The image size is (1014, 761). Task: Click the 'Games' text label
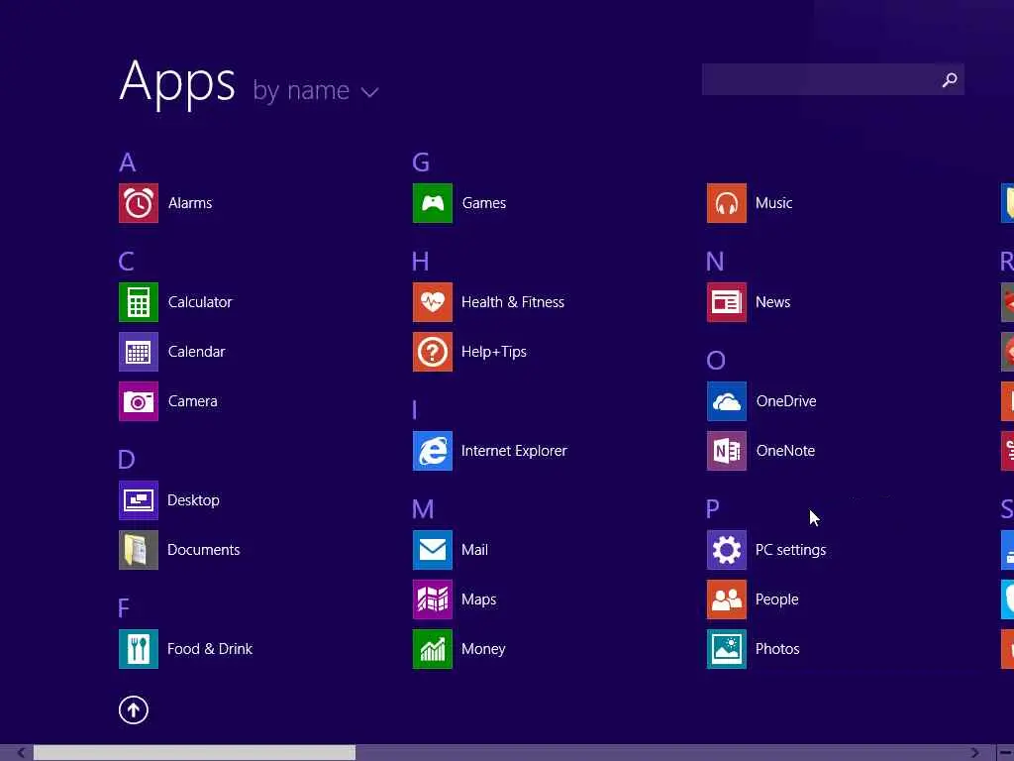click(x=484, y=203)
